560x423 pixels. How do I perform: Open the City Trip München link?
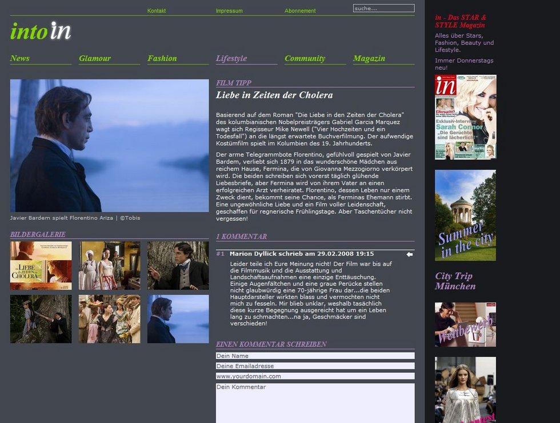tap(455, 281)
